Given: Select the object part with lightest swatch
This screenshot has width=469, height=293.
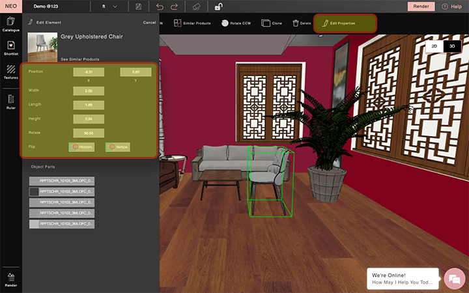Looking at the screenshot, I should [x=62, y=224].
